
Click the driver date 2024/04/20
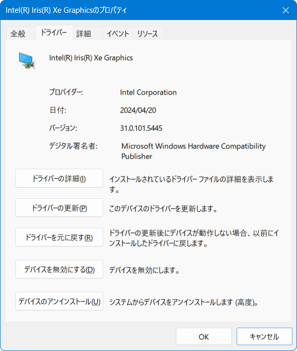138,110
